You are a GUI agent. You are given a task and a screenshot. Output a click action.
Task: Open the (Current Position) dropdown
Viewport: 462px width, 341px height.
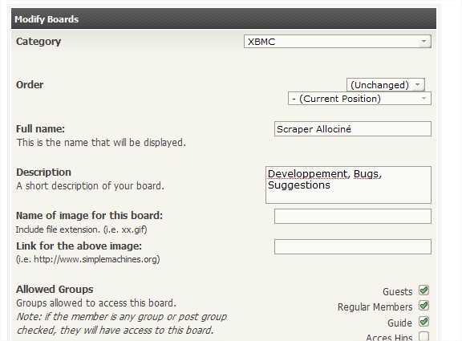359,99
